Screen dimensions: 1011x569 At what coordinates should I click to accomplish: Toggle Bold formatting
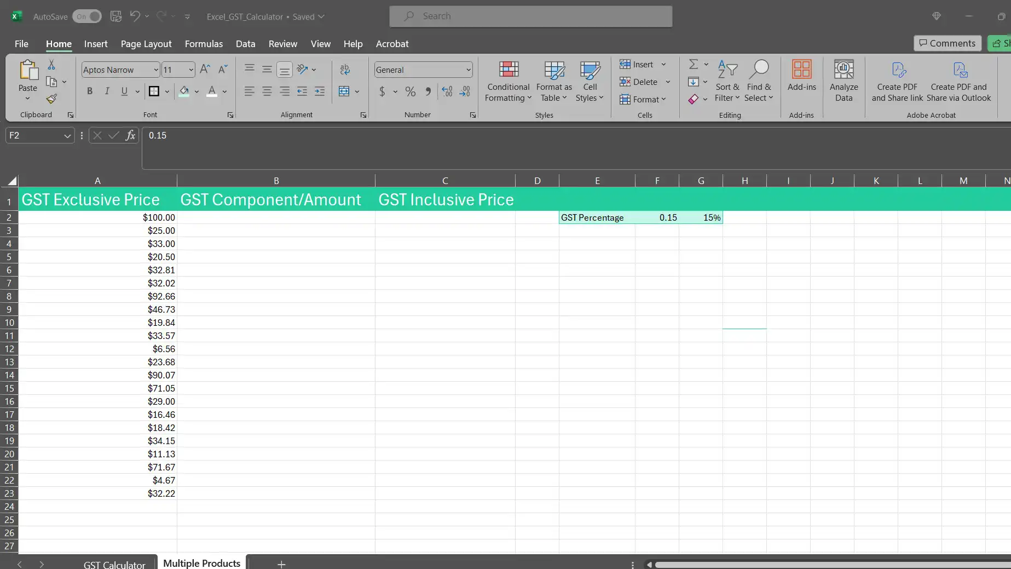coord(90,91)
